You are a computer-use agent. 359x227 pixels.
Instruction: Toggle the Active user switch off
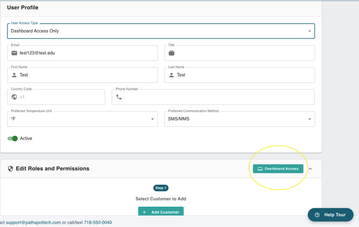tap(13, 138)
